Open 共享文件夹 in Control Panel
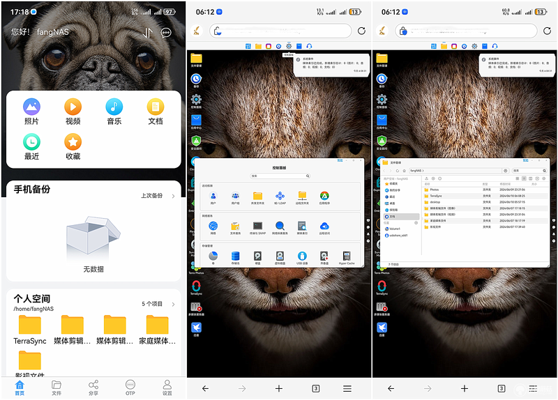 click(257, 198)
